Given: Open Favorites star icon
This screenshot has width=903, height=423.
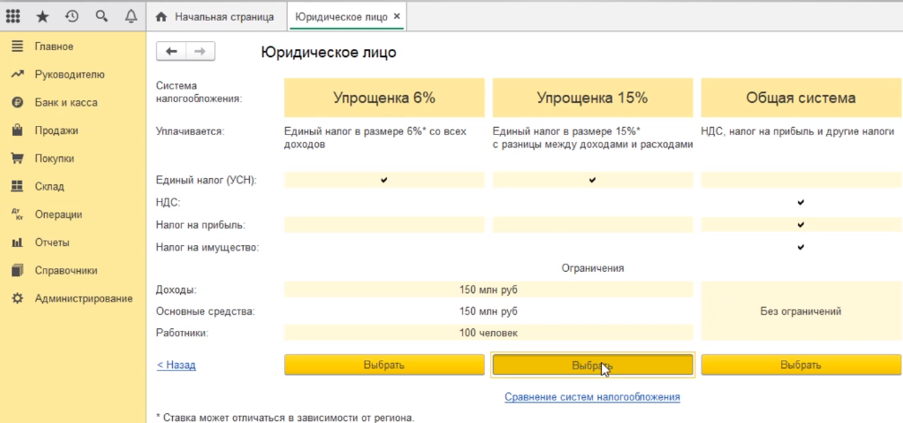Looking at the screenshot, I should pos(42,17).
